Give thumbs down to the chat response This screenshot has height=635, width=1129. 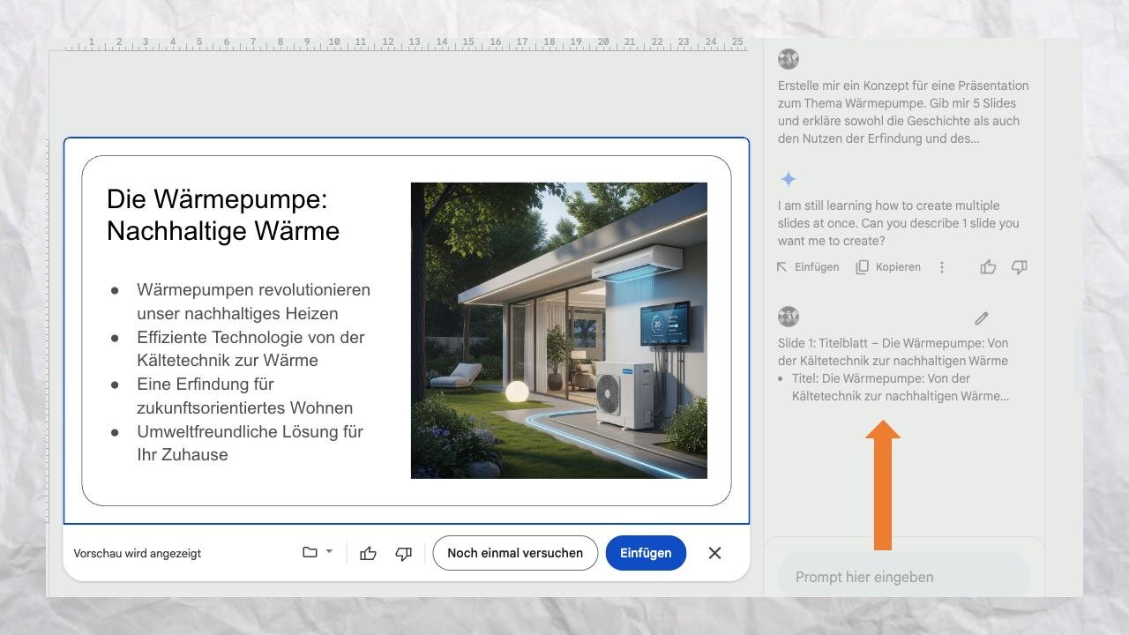click(x=1019, y=267)
